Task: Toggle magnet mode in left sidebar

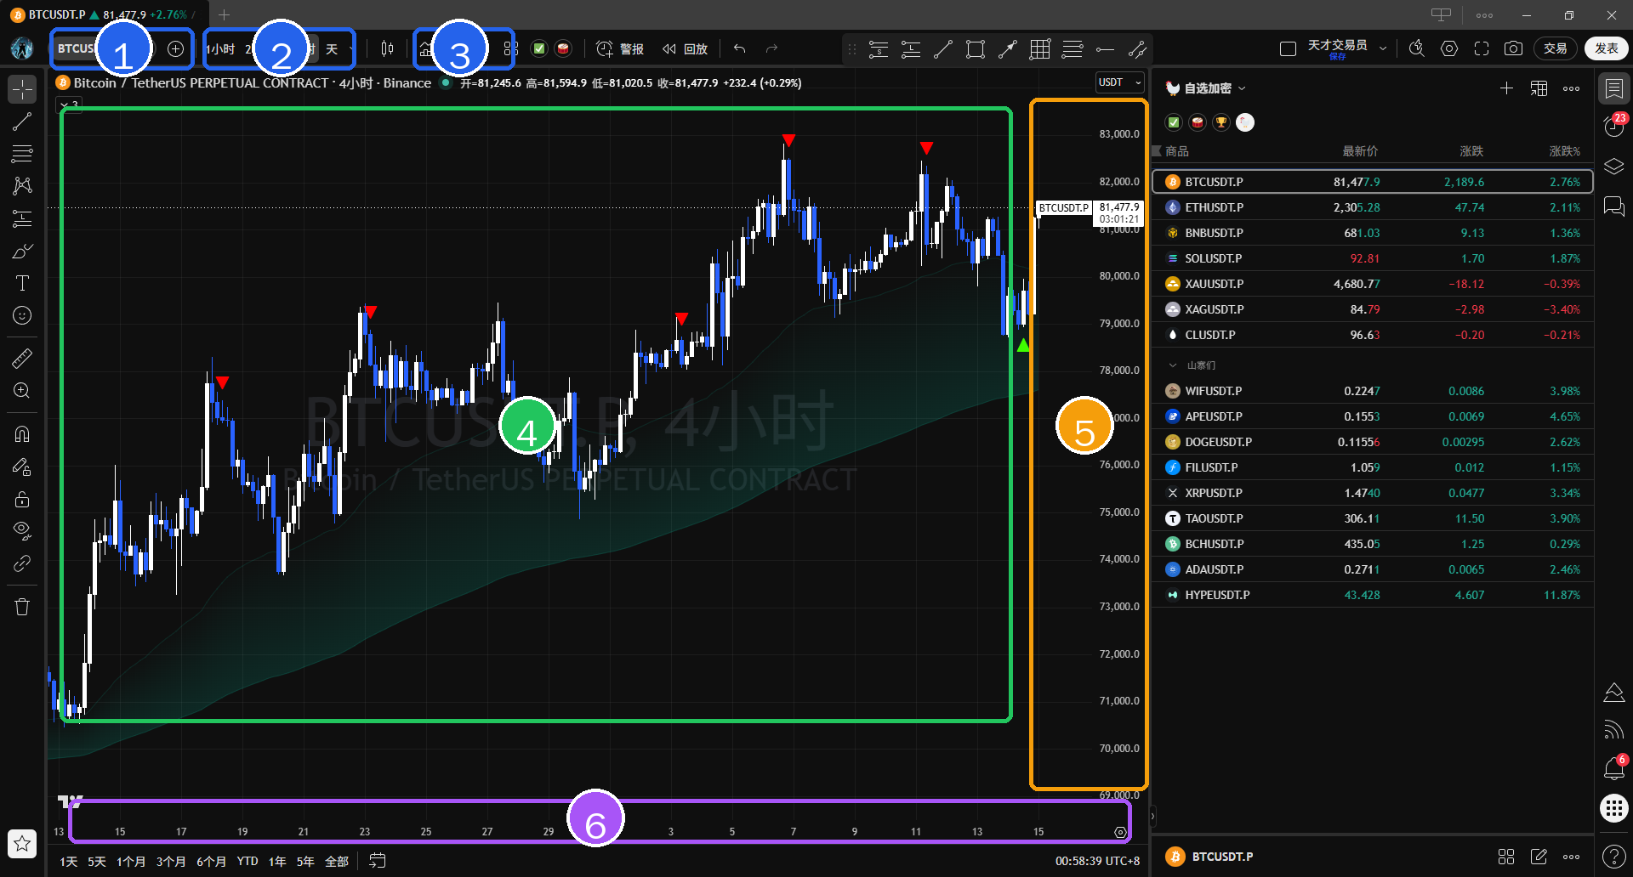Action: 22,434
